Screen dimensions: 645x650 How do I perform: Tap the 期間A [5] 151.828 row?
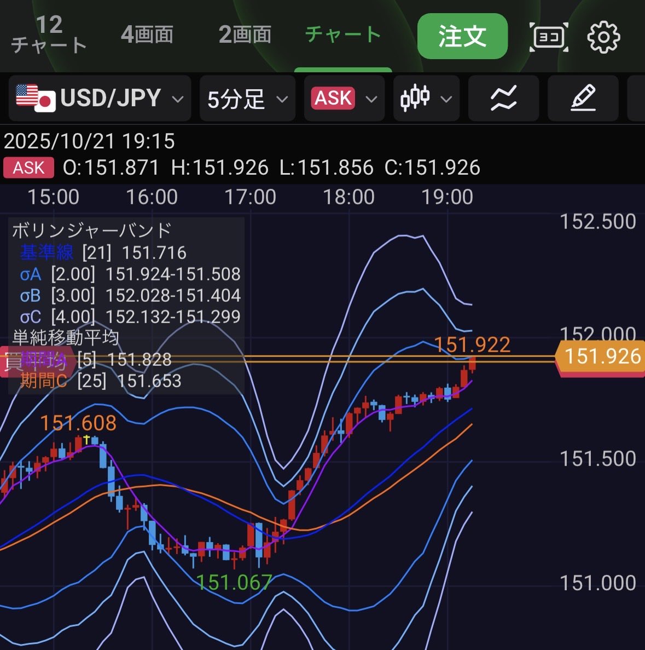[96, 360]
